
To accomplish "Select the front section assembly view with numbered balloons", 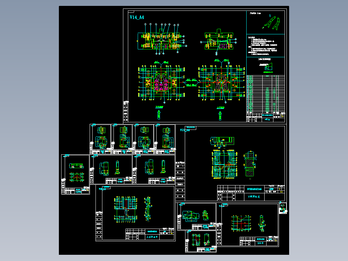I will click(x=162, y=39).
